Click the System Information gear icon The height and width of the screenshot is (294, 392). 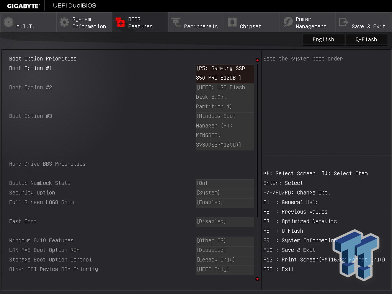pyautogui.click(x=64, y=22)
